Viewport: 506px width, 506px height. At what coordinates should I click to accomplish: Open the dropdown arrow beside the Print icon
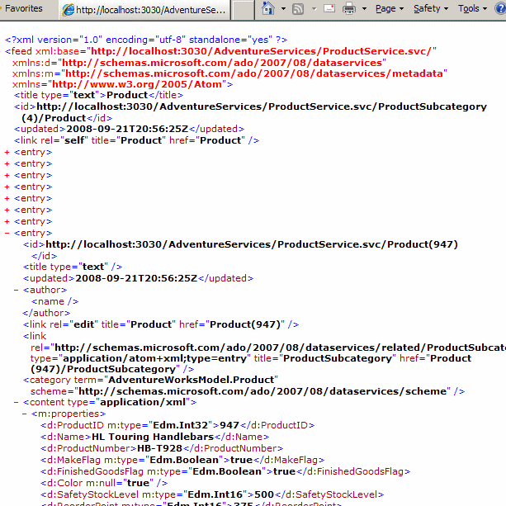(x=364, y=9)
